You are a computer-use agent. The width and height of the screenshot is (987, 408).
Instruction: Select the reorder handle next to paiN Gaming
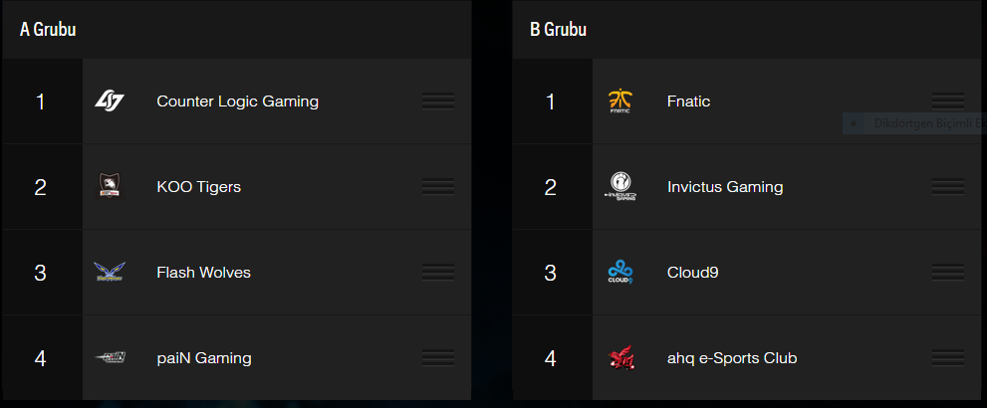[x=438, y=357]
